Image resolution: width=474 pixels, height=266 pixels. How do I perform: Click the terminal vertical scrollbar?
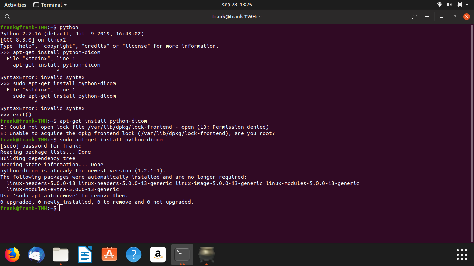click(x=472, y=133)
